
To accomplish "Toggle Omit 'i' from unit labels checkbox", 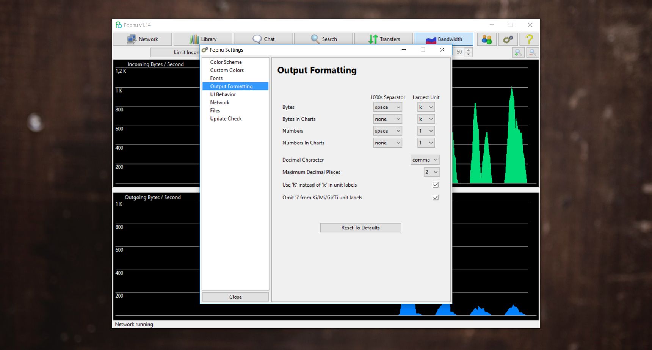I will pyautogui.click(x=436, y=197).
